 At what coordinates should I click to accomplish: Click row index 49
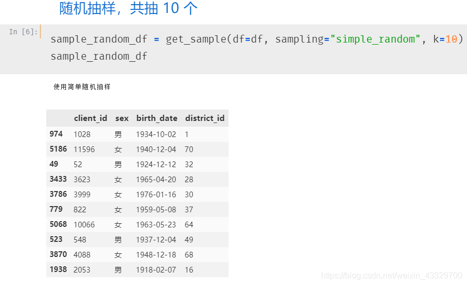coord(54,164)
